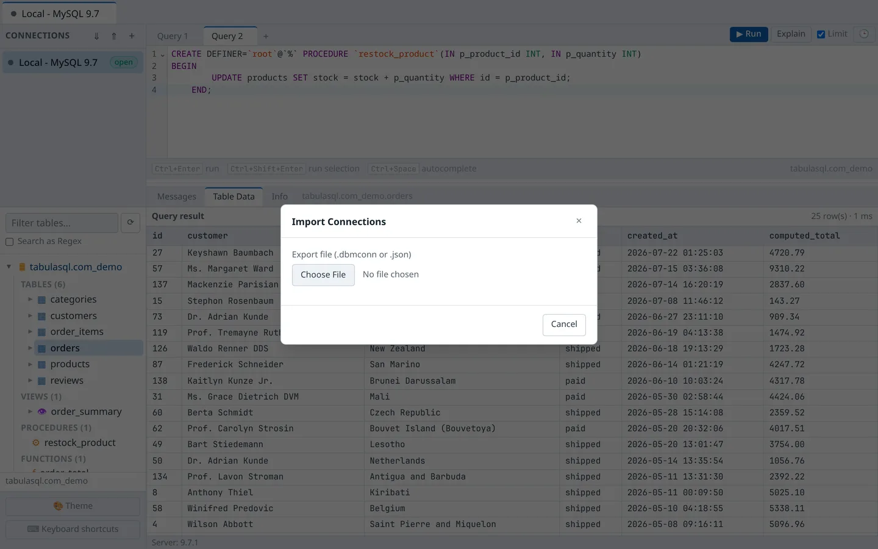Open the Theme picker
Image resolution: width=878 pixels, height=549 pixels.
tap(73, 506)
